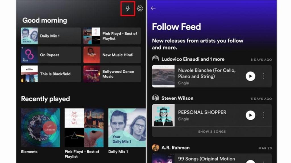Select the PERSONAL SHOPPER cover art
Screen dimensions: 291x163
coord(163,115)
